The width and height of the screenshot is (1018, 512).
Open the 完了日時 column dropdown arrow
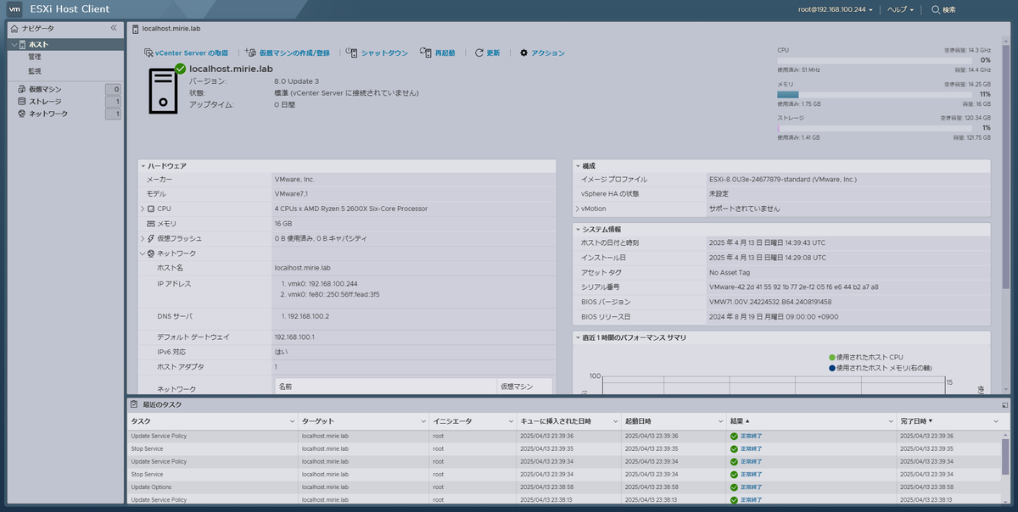coord(996,421)
